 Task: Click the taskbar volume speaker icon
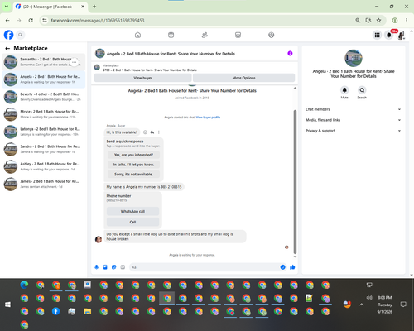click(369, 298)
